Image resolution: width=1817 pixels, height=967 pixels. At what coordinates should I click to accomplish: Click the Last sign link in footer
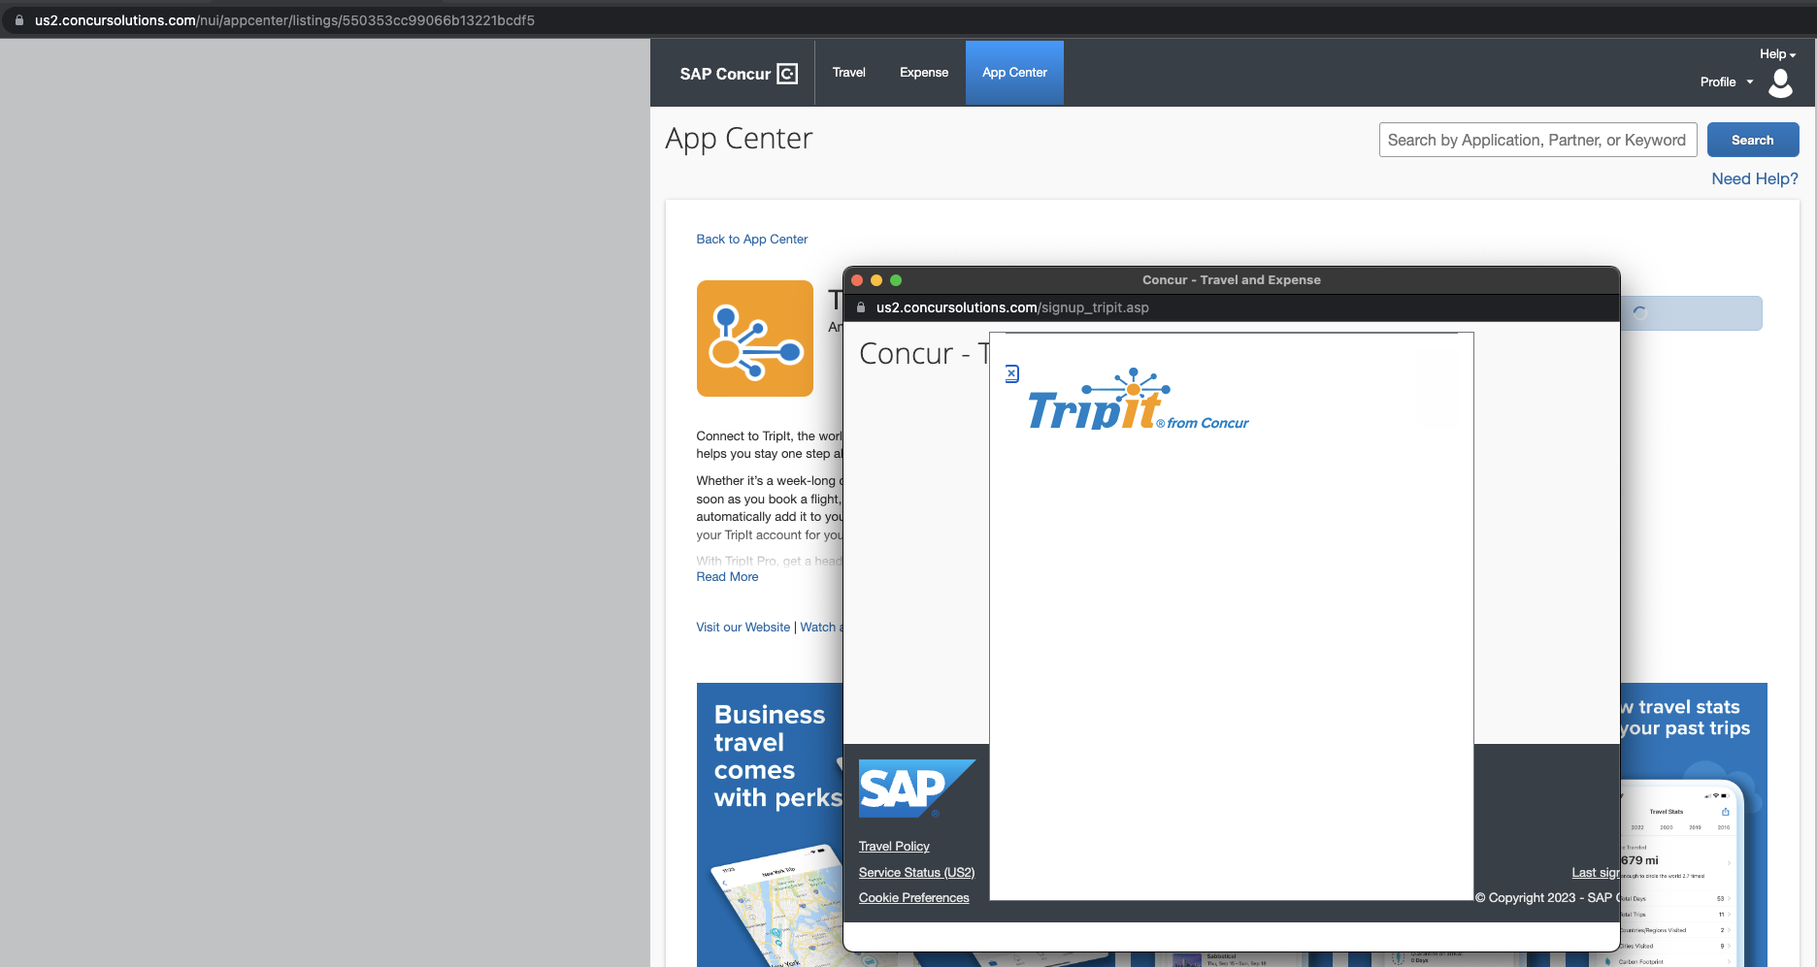tap(1596, 873)
